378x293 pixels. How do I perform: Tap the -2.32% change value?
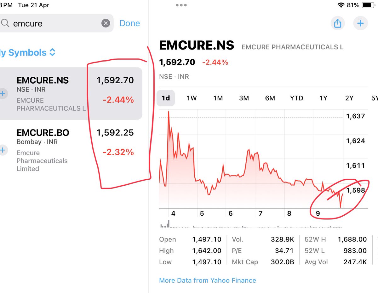[x=118, y=152]
